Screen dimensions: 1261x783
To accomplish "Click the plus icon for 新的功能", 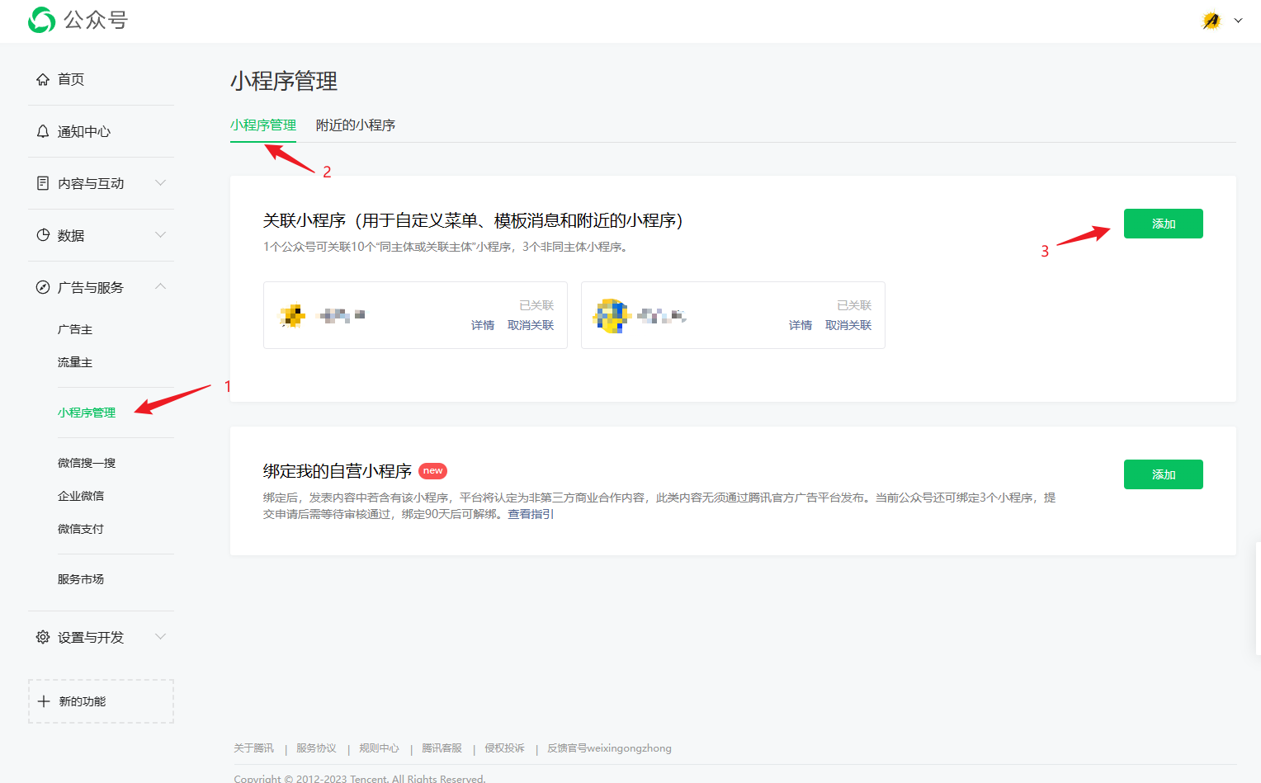I will point(44,701).
